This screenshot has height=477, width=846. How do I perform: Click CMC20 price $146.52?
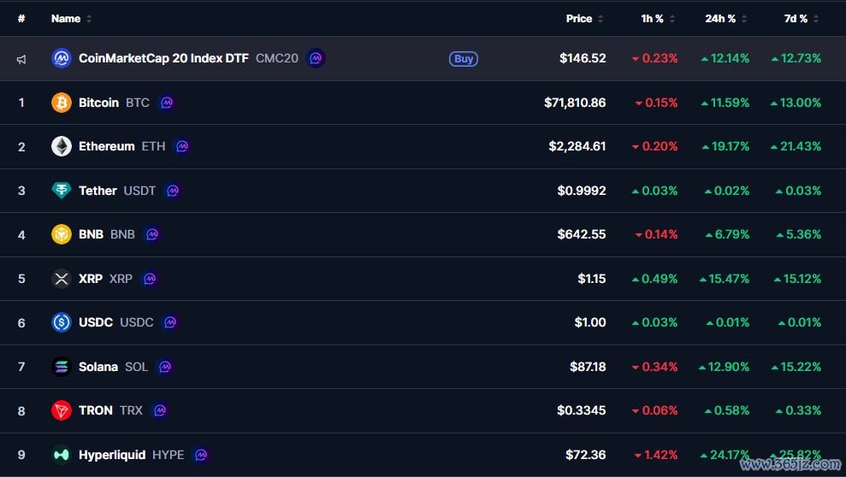tap(583, 58)
